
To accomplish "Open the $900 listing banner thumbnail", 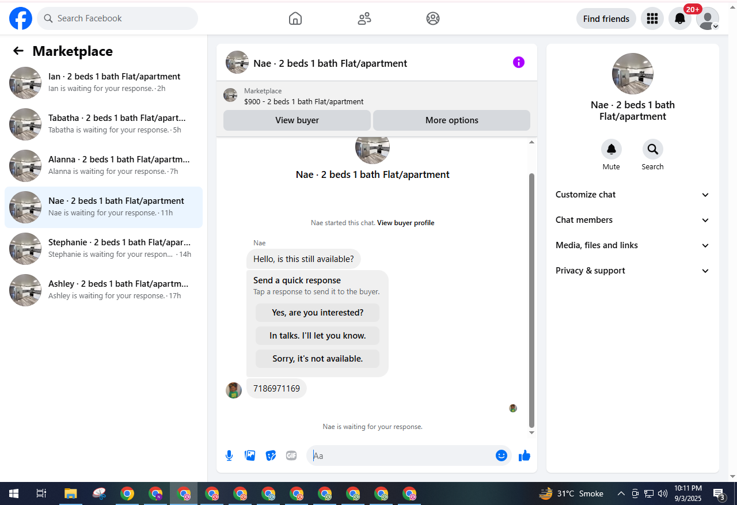I will [230, 95].
